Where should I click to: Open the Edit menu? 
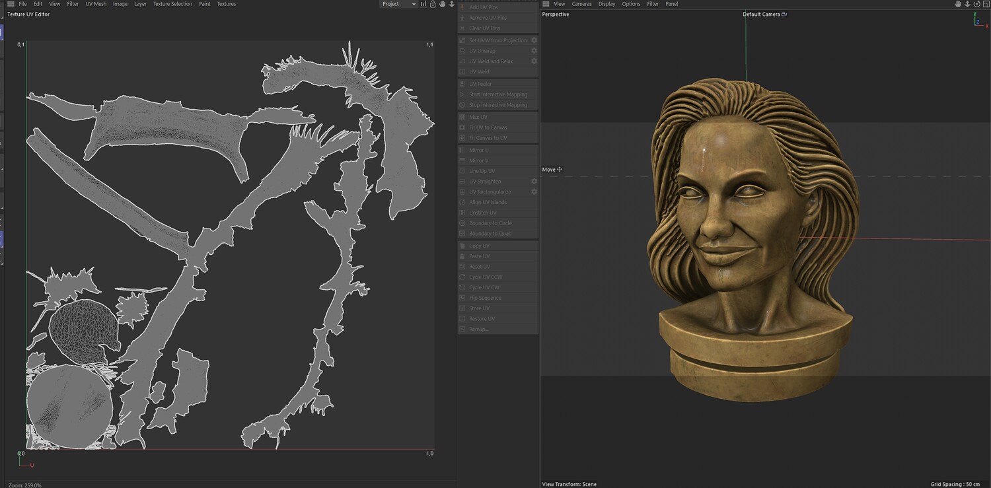coord(38,4)
